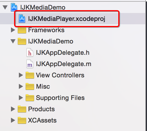This screenshot has height=131, width=147.
Task: Click the IJKMediaDemo project blueprint icon
Action: coord(14,7)
